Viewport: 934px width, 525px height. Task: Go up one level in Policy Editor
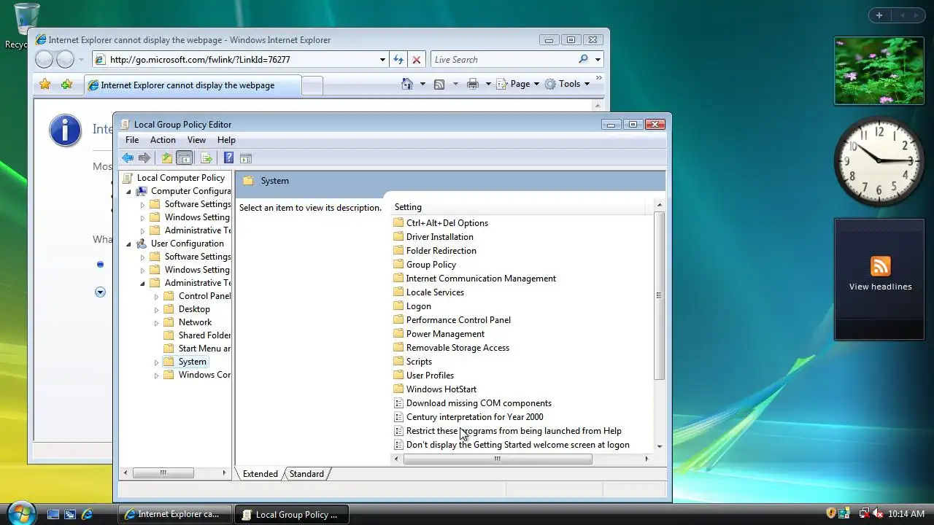click(x=167, y=158)
